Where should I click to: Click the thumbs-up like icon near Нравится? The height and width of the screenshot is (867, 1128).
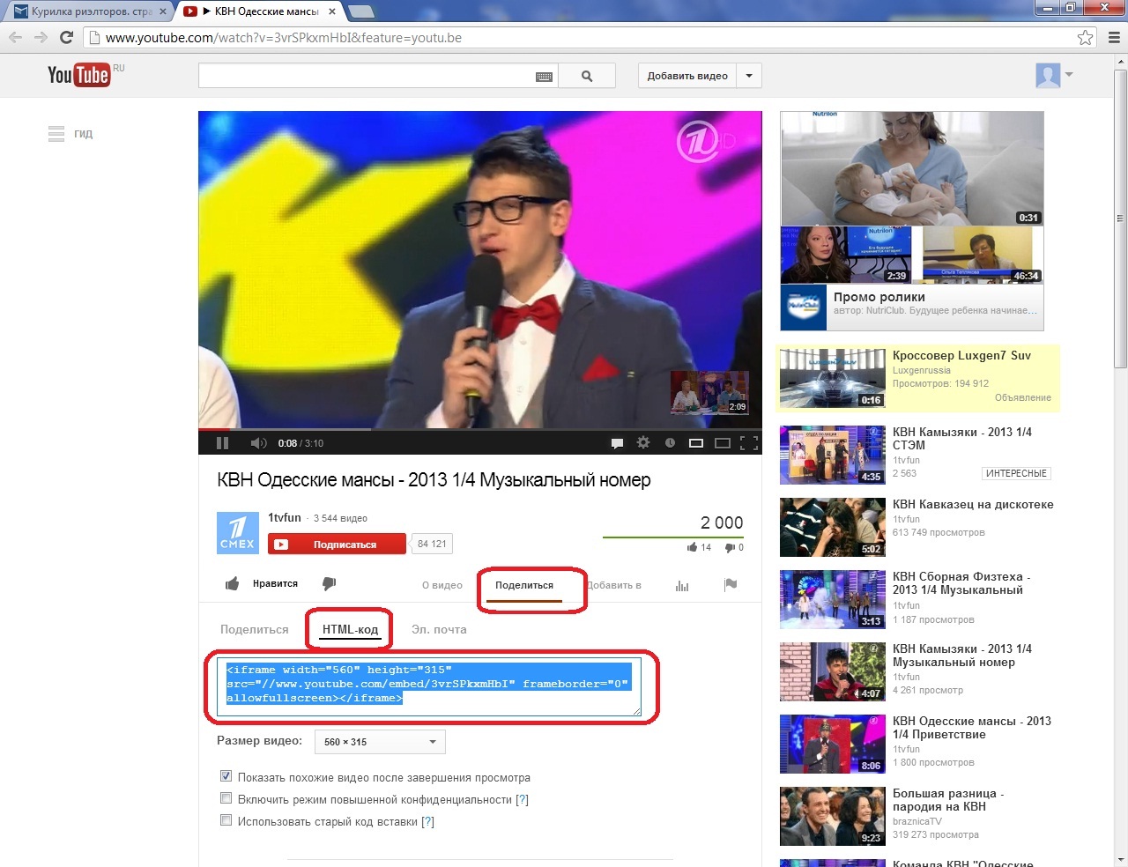pyautogui.click(x=232, y=583)
